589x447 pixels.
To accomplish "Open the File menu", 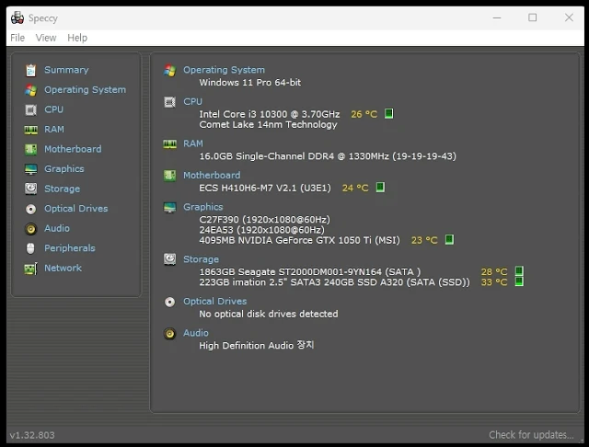I will 17,38.
